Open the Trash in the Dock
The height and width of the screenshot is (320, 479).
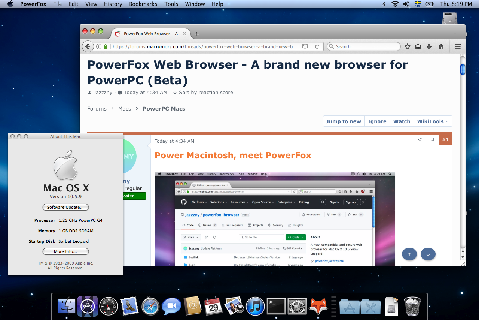412,306
